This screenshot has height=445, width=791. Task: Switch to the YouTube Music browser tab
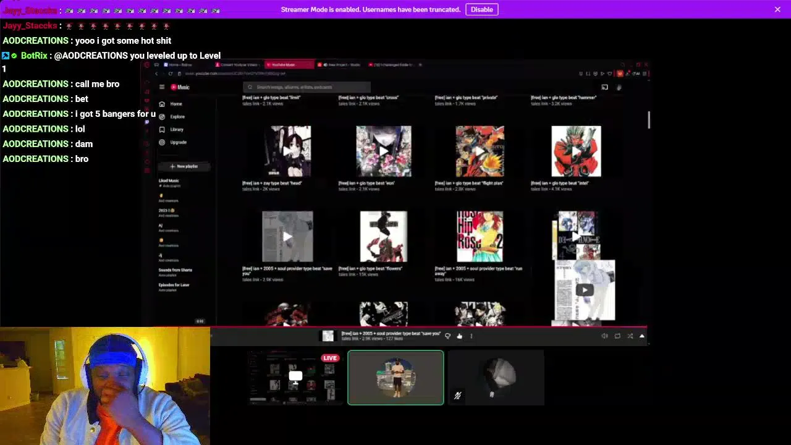tap(289, 64)
